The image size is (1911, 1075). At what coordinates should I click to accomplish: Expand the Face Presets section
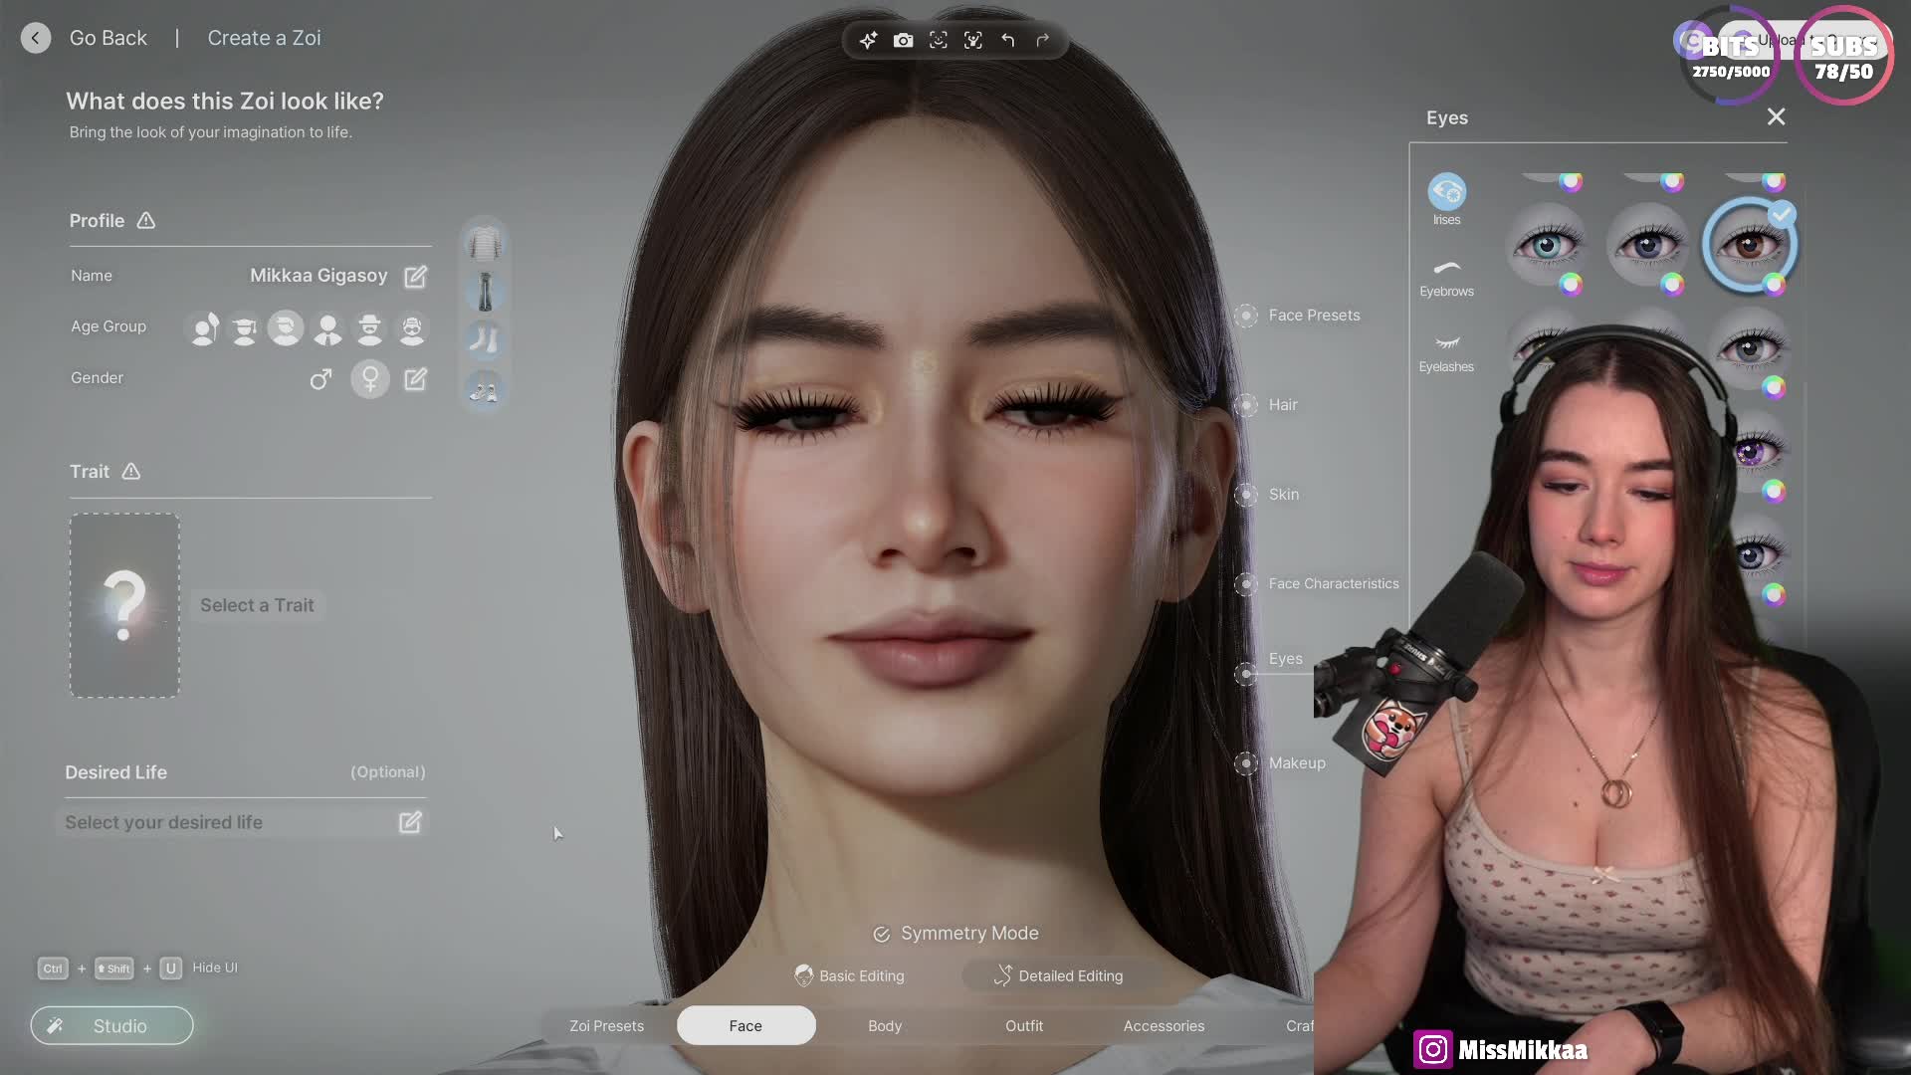[x=1313, y=316]
